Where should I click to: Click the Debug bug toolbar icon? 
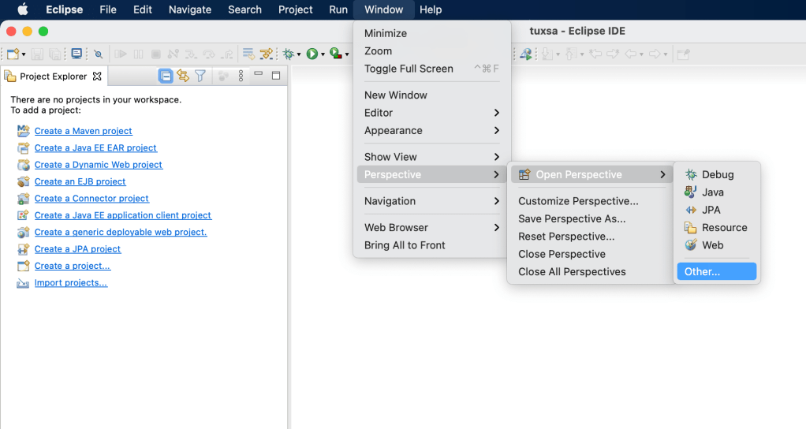point(289,54)
